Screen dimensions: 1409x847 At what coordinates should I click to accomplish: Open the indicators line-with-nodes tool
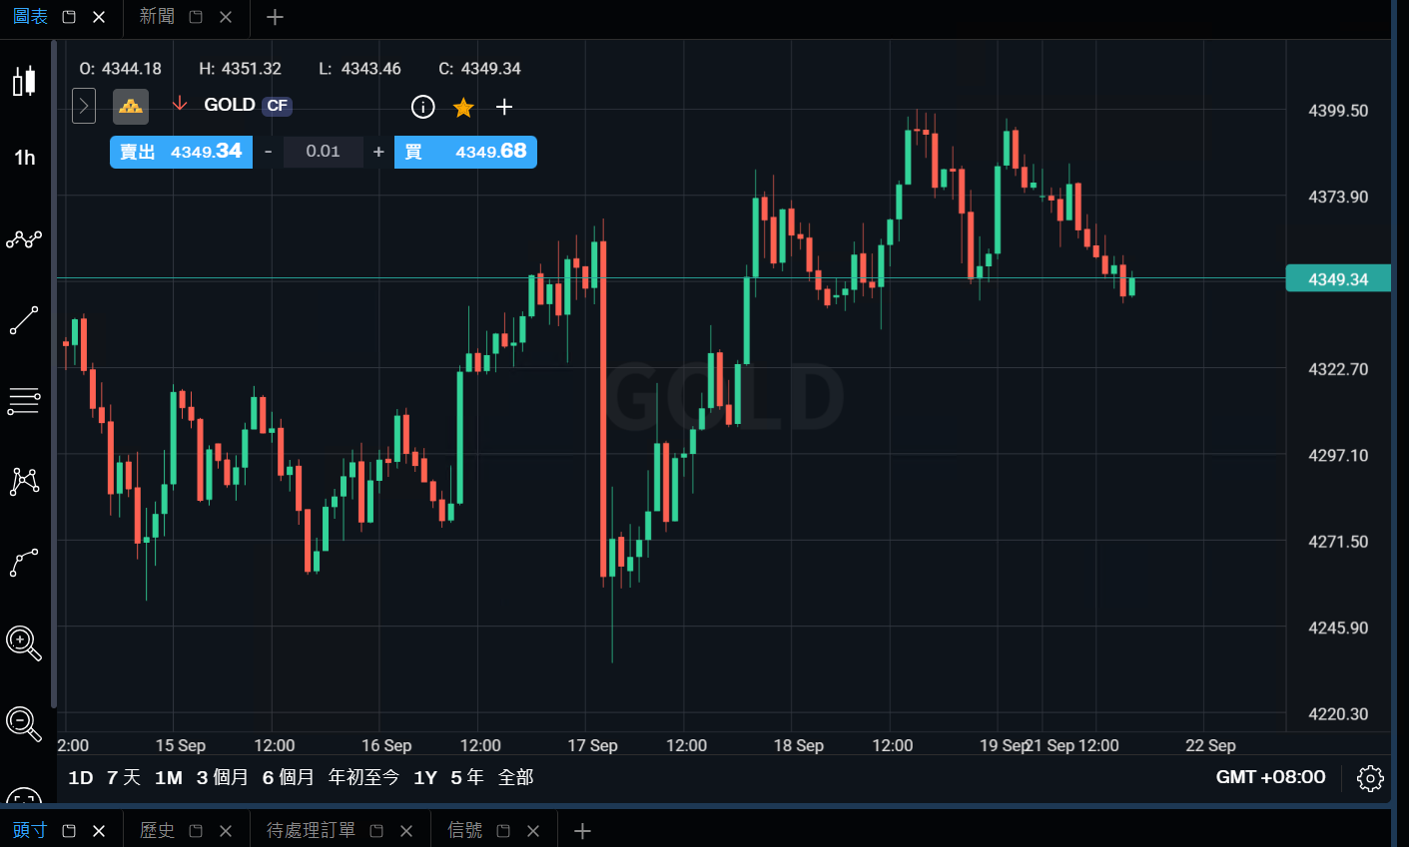[24, 239]
